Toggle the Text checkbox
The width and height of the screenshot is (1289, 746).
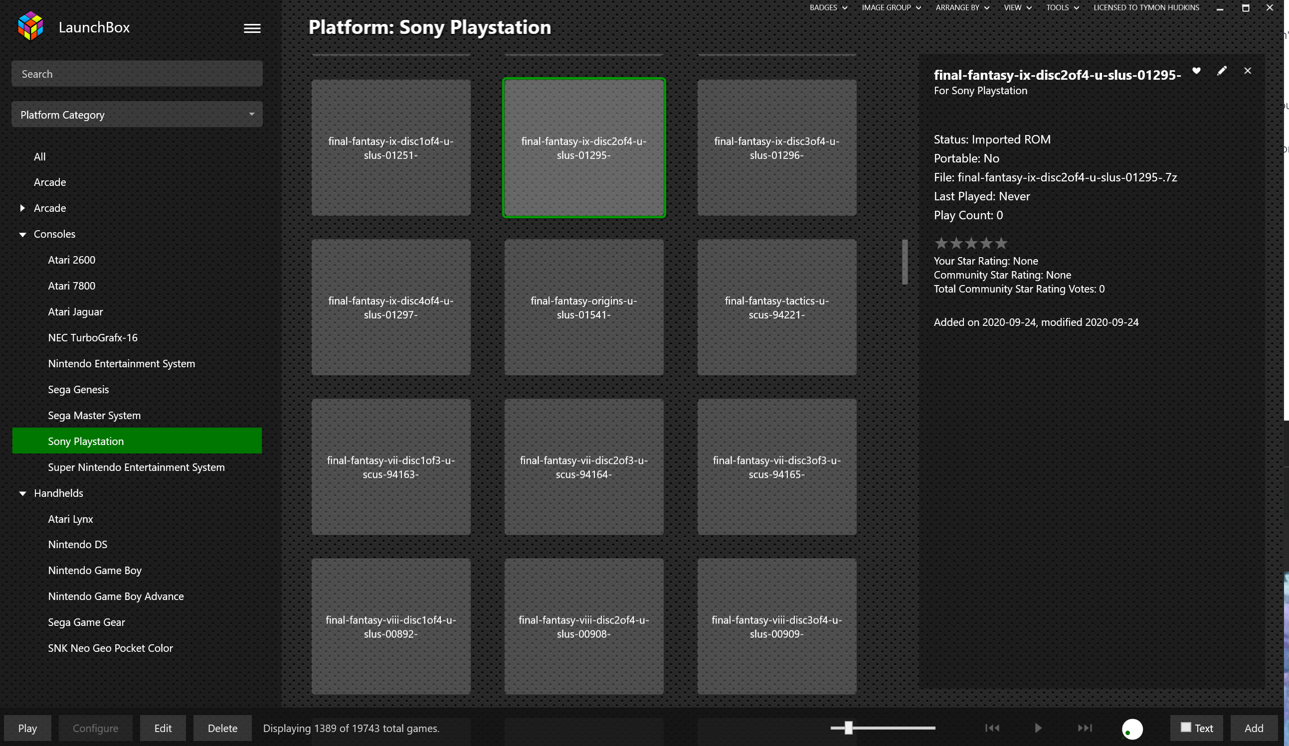[x=1185, y=727]
